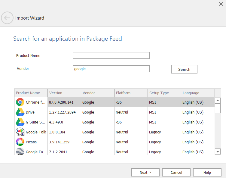Click the Chrome icon in first row

(20, 102)
